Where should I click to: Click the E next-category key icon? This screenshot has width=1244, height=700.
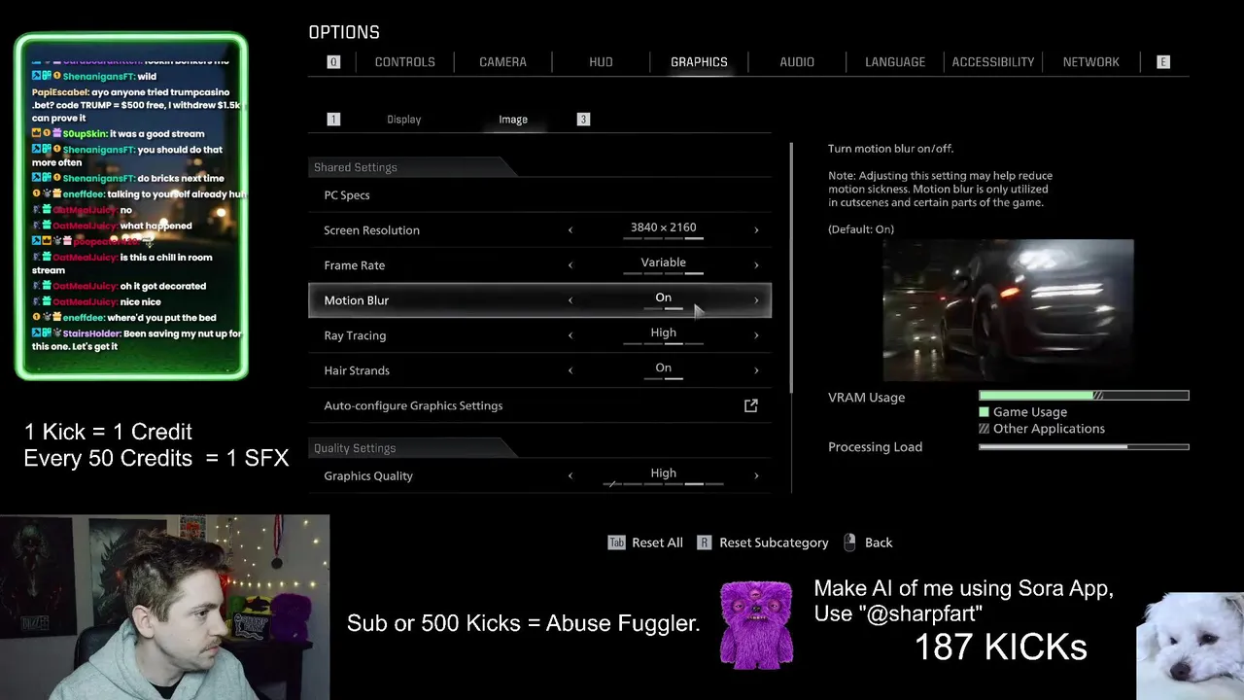click(x=1162, y=61)
